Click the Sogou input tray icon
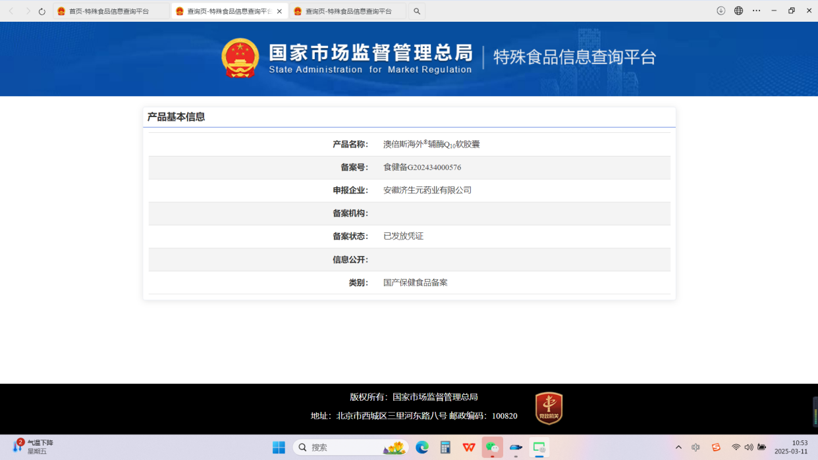Viewport: 818px width, 460px height. coord(716,447)
